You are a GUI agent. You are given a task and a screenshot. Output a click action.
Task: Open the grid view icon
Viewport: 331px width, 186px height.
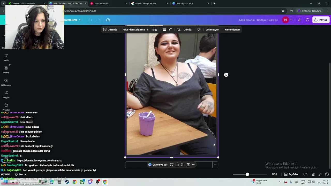point(313,174)
